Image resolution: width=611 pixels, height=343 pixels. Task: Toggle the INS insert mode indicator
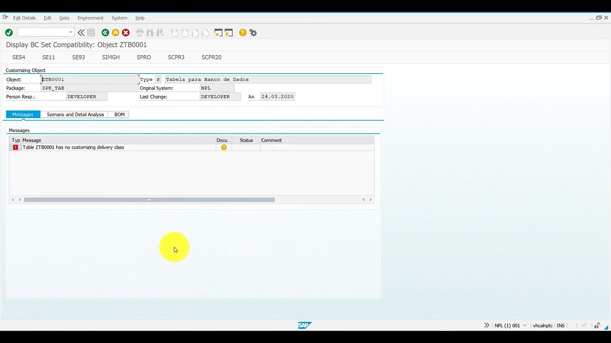(561, 325)
